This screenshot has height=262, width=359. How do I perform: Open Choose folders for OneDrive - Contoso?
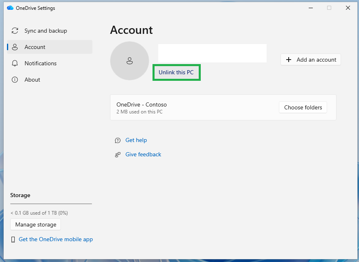tap(303, 107)
